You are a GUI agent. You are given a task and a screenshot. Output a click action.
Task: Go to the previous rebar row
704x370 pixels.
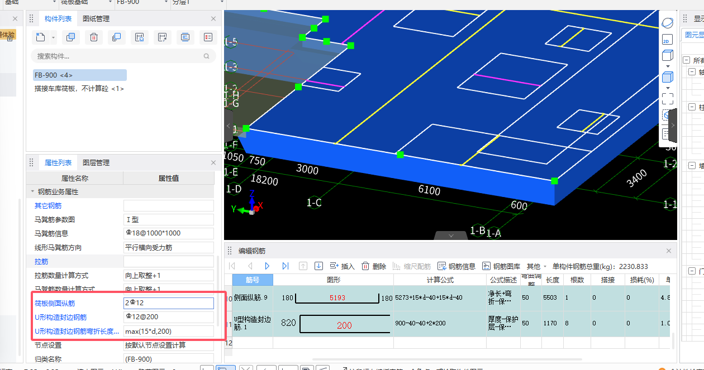pos(250,266)
